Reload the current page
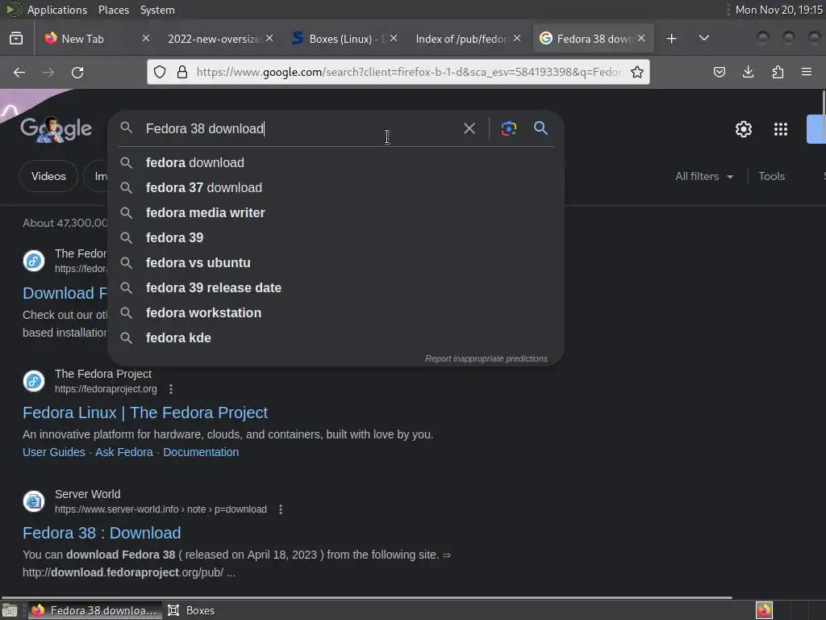826x620 pixels. tap(77, 72)
